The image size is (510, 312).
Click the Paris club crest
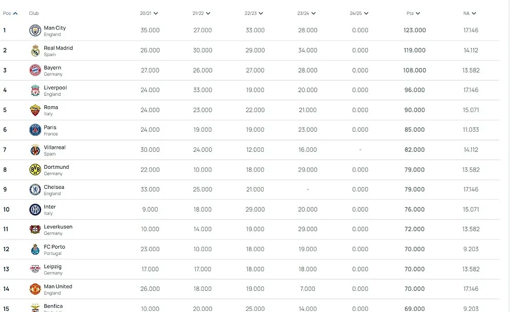pyautogui.click(x=35, y=130)
